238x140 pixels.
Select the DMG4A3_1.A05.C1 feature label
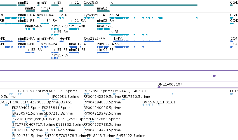click(x=129, y=91)
